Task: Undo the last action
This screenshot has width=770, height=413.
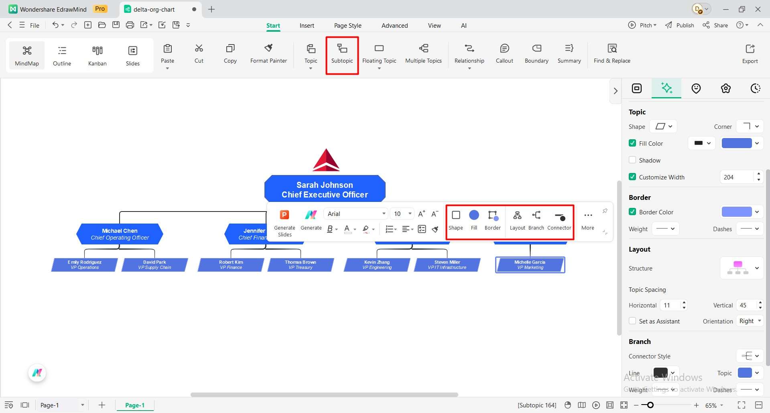Action: pyautogui.click(x=55, y=25)
